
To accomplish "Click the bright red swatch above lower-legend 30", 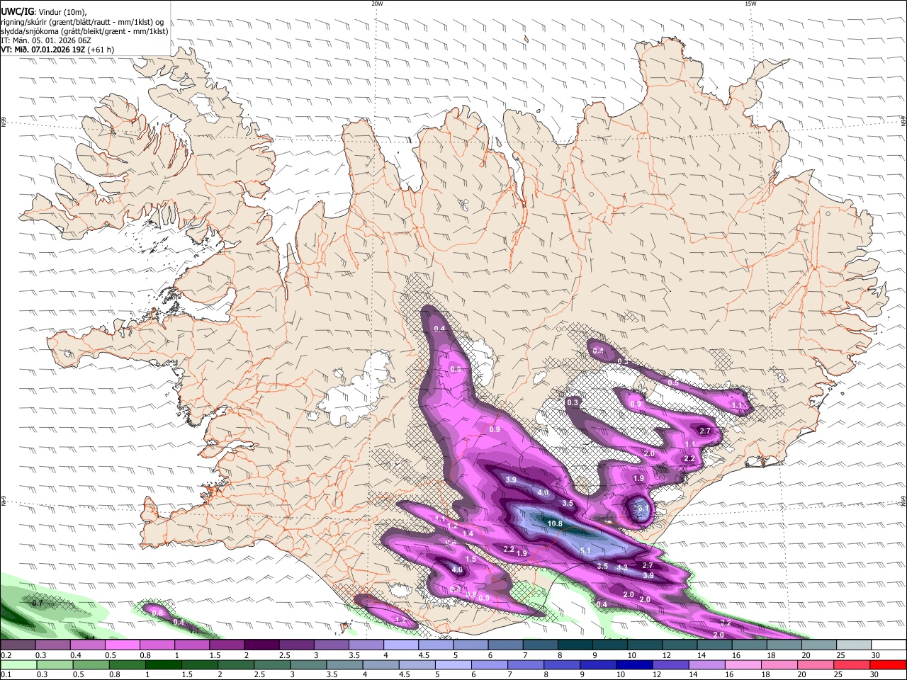I will point(887,664).
